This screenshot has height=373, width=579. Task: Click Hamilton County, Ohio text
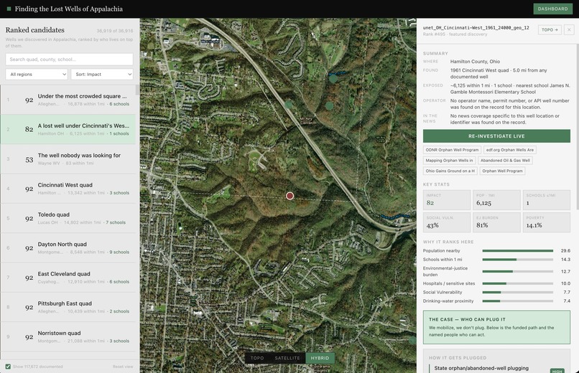click(x=475, y=62)
